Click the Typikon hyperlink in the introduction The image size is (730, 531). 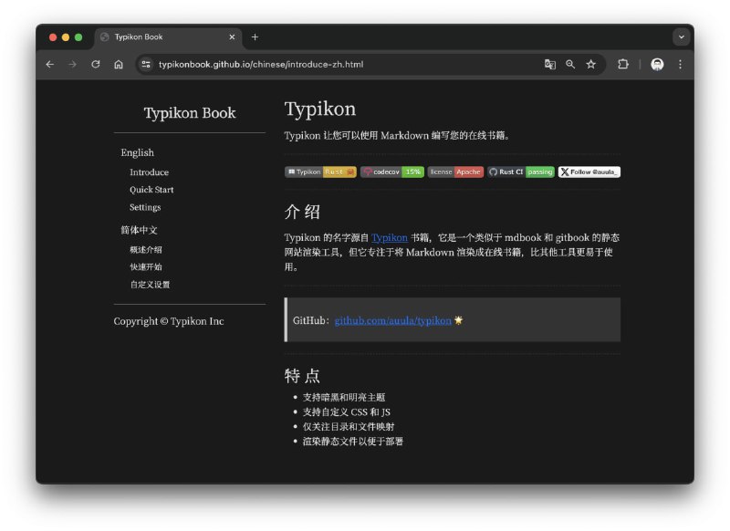coord(389,237)
